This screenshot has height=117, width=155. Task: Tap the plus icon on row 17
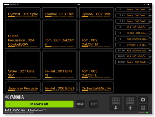tap(150, 45)
